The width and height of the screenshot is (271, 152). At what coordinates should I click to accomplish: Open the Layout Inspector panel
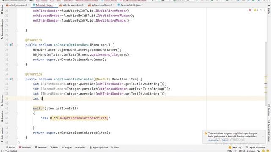click(x=255, y=147)
